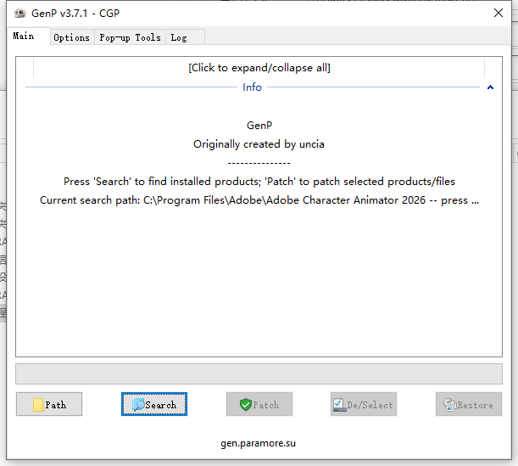Screen dimensions: 518x466
Task: Collapse the Info section using the chevron
Action: [490, 87]
